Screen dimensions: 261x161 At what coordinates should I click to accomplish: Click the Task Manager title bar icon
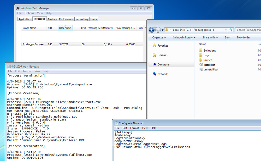[18, 8]
